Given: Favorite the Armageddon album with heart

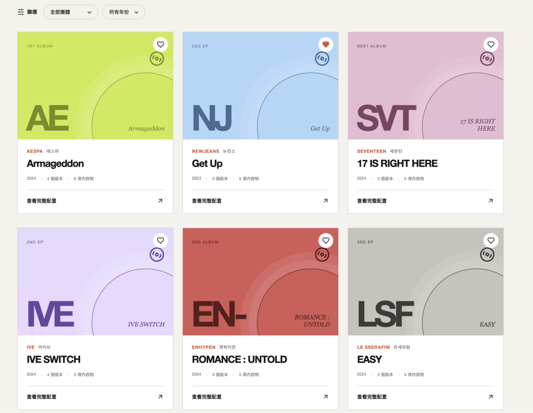Looking at the screenshot, I should point(160,45).
